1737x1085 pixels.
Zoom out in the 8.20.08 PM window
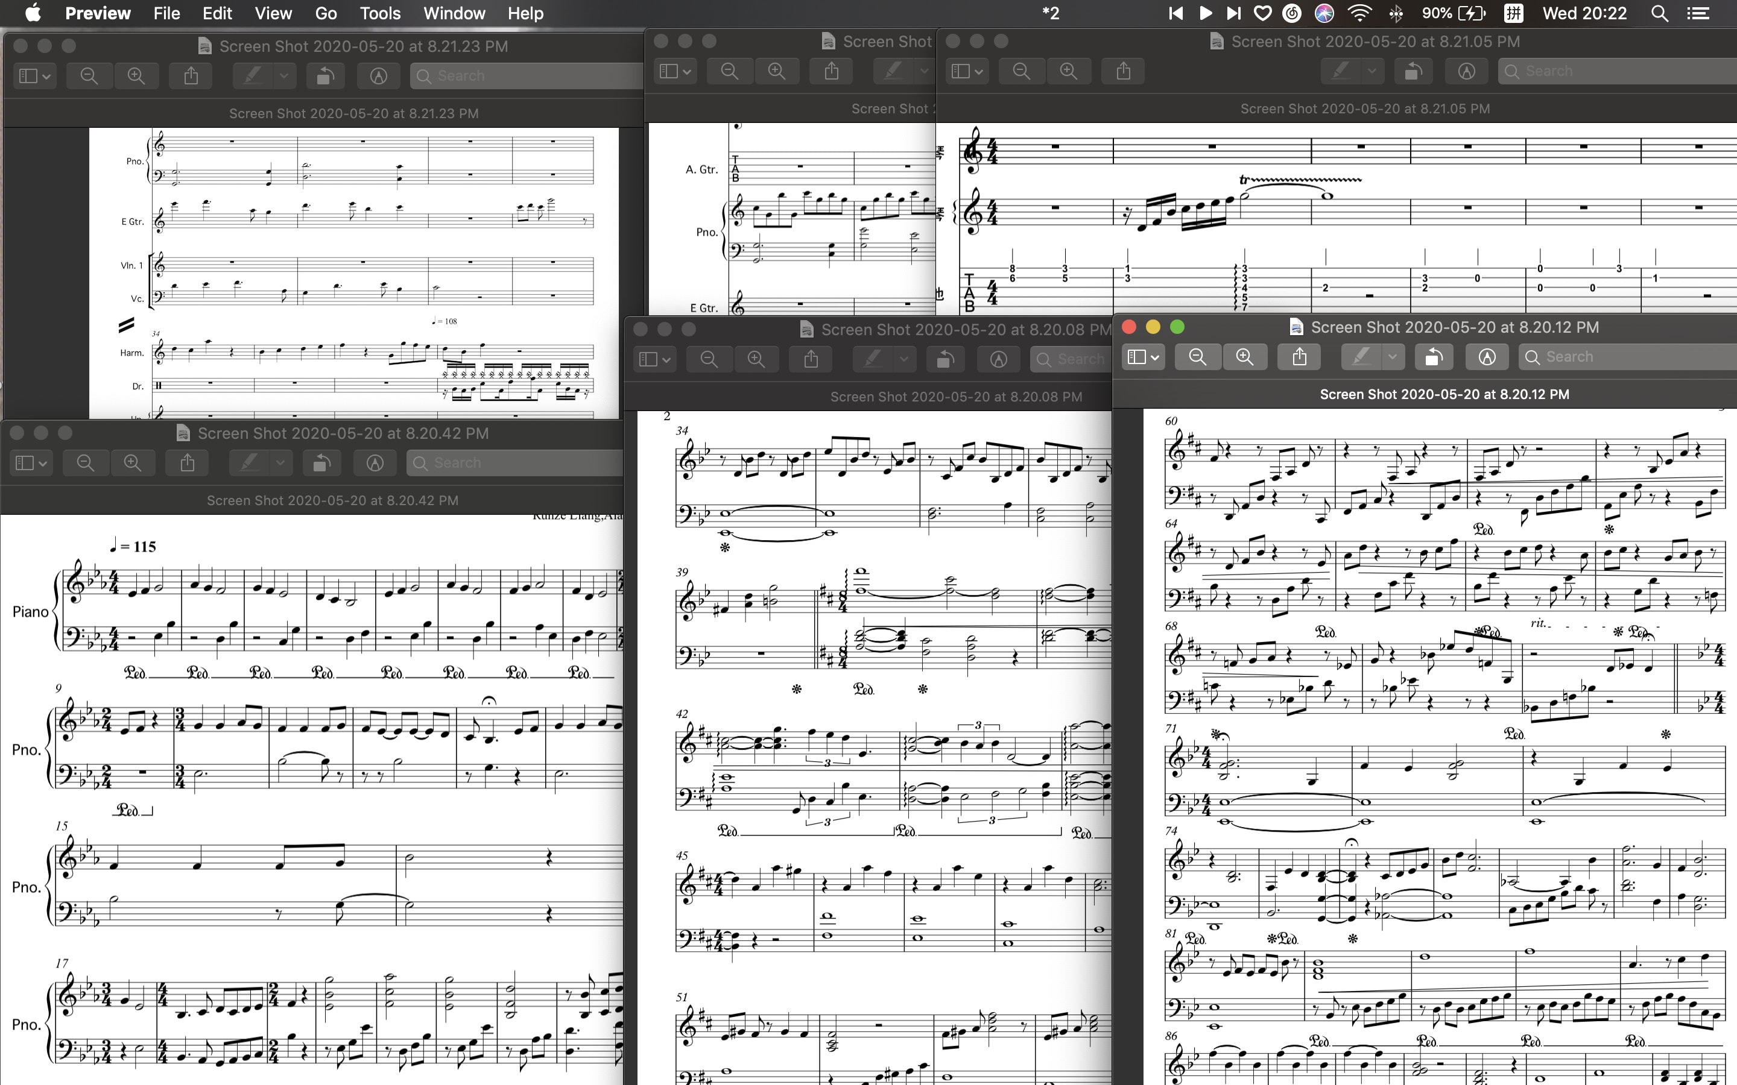[x=709, y=359]
